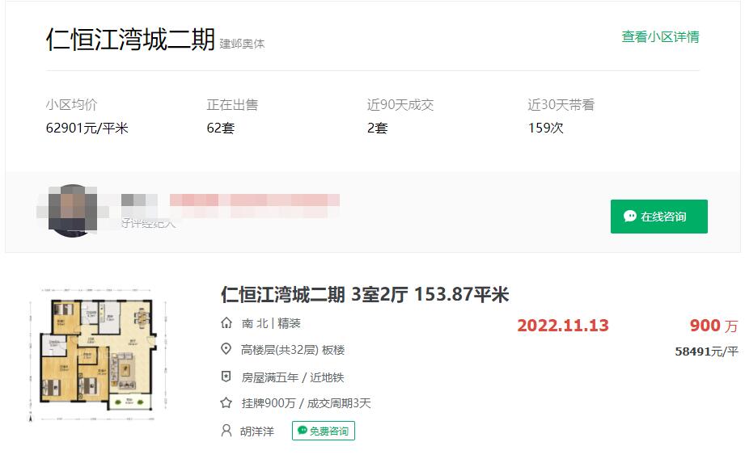Viewport: 745px width, 463px height.
Task: Click the house orientation icon beside 南 北
Action: pyautogui.click(x=226, y=323)
